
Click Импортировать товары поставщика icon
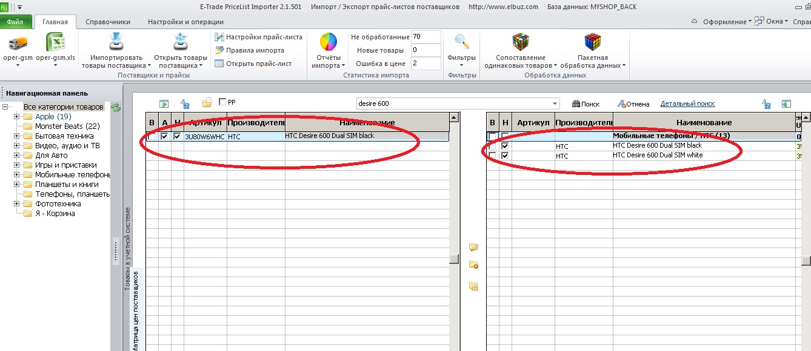[116, 42]
